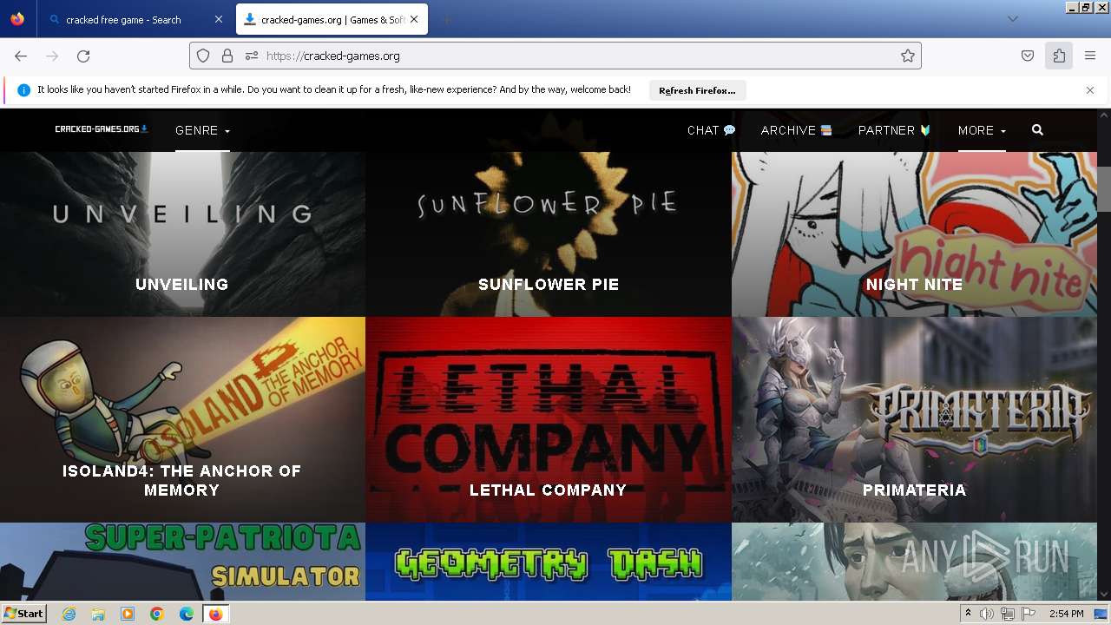Select the cracked-games.org tab

pyautogui.click(x=332, y=19)
